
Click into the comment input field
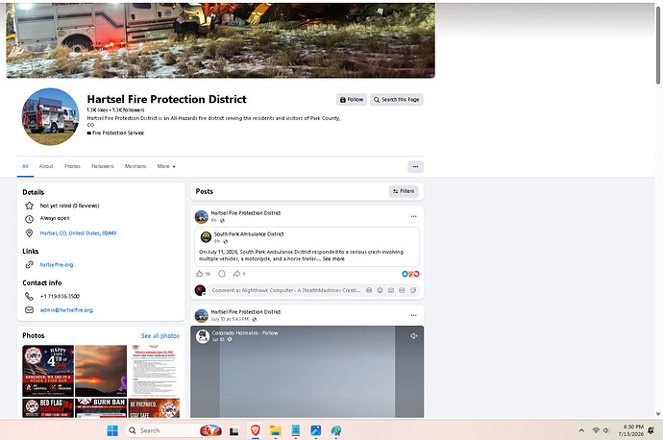pos(286,290)
